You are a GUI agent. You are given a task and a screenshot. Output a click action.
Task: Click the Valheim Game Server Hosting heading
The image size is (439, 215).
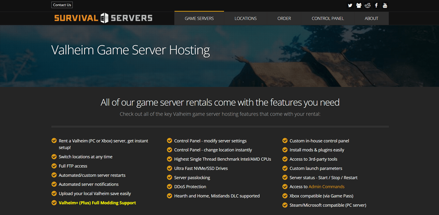coord(131,50)
